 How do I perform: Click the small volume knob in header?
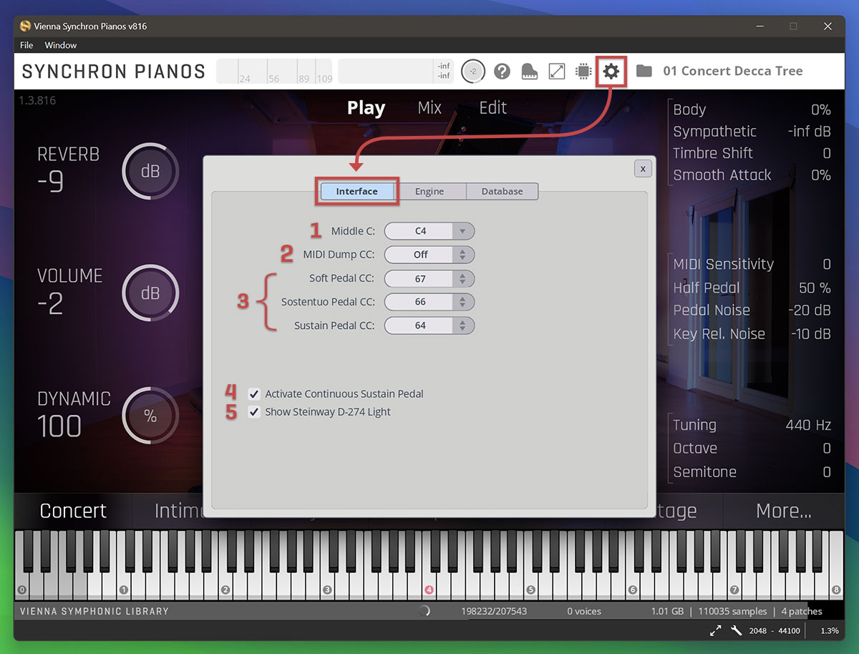(x=473, y=71)
